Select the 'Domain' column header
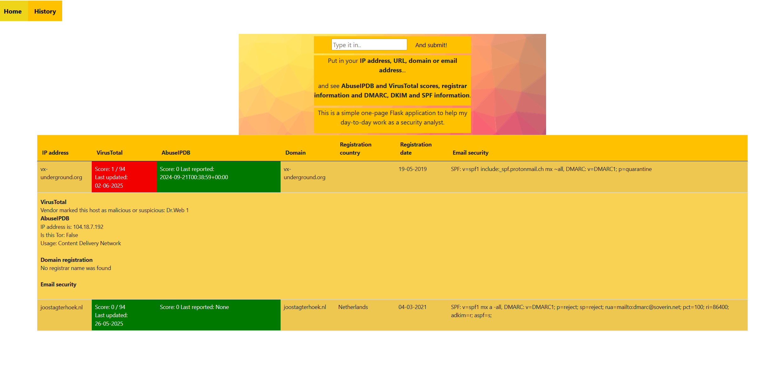 [x=295, y=152]
